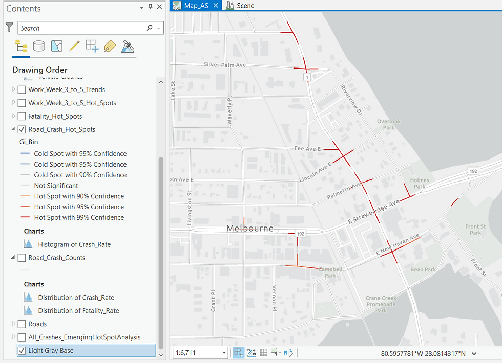502x363 pixels.
Task: Toggle the Grid icon in map status bar
Action: [x=263, y=353]
